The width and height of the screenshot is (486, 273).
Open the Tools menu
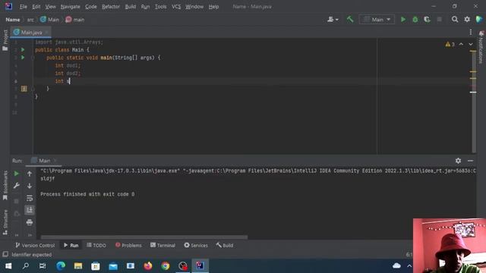click(x=160, y=7)
